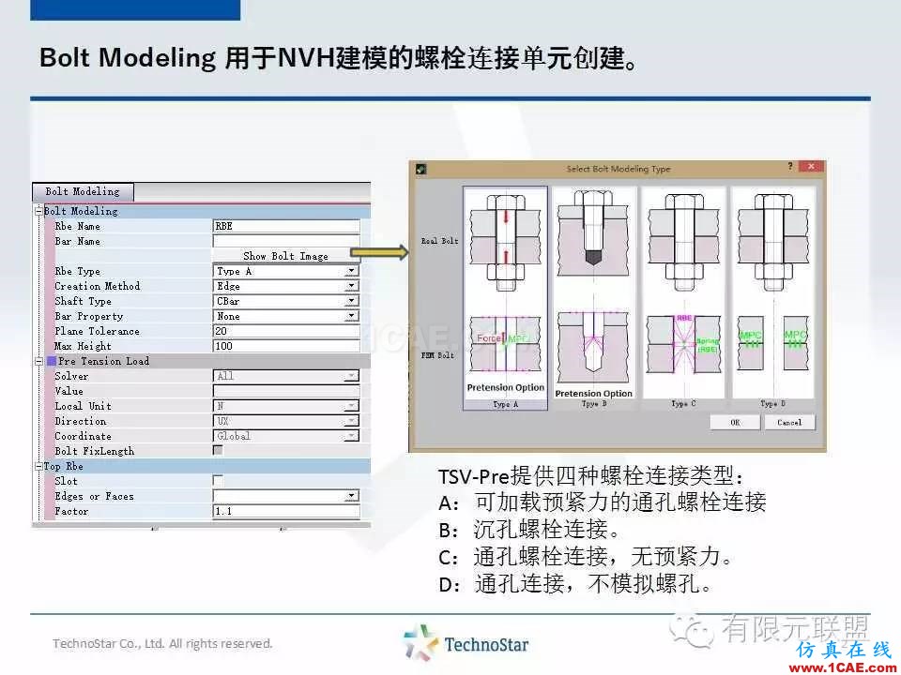Select the Type C bolt thumbnail
The image size is (901, 675).
tap(683, 298)
